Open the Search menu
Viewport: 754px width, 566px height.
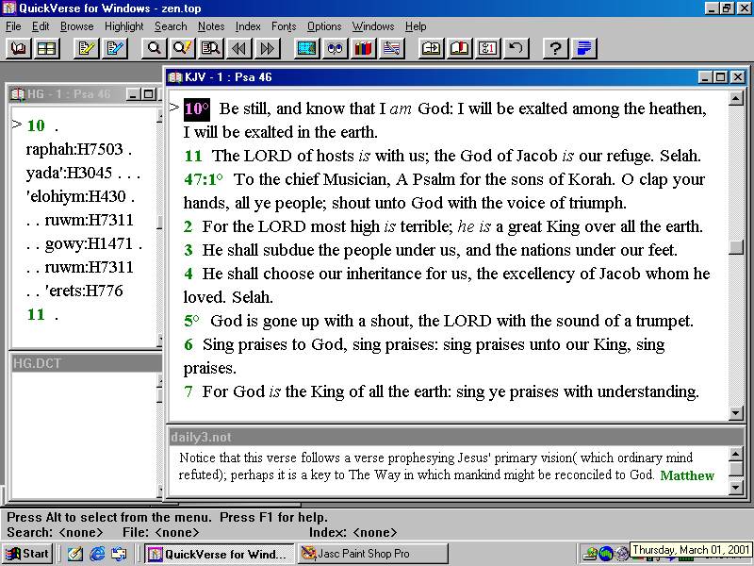coord(171,26)
